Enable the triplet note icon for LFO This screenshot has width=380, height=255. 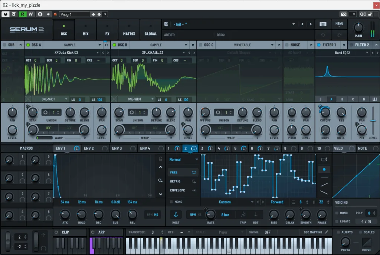point(243,215)
